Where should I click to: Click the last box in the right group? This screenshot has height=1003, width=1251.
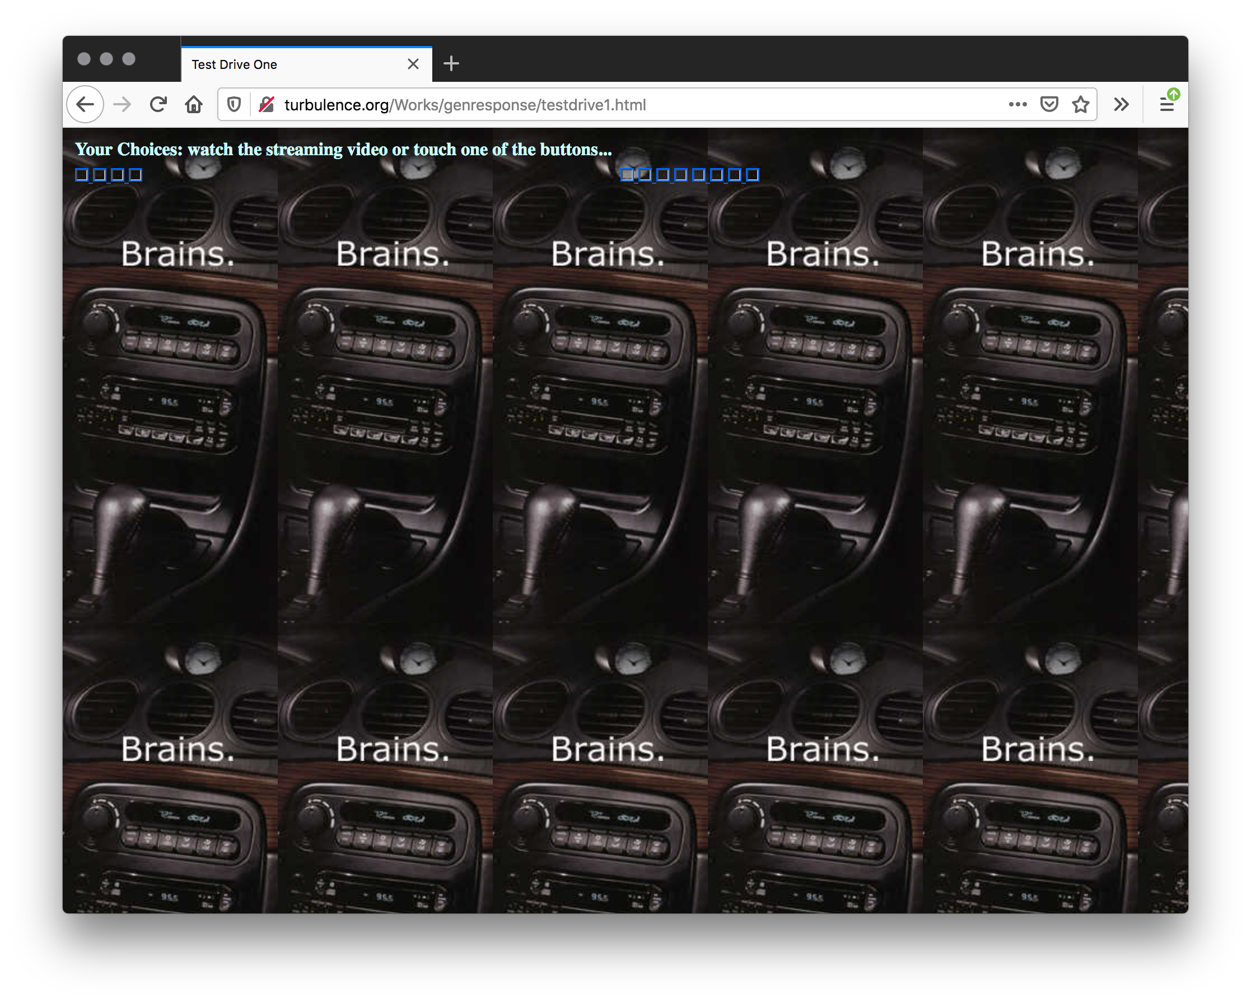pyautogui.click(x=753, y=175)
